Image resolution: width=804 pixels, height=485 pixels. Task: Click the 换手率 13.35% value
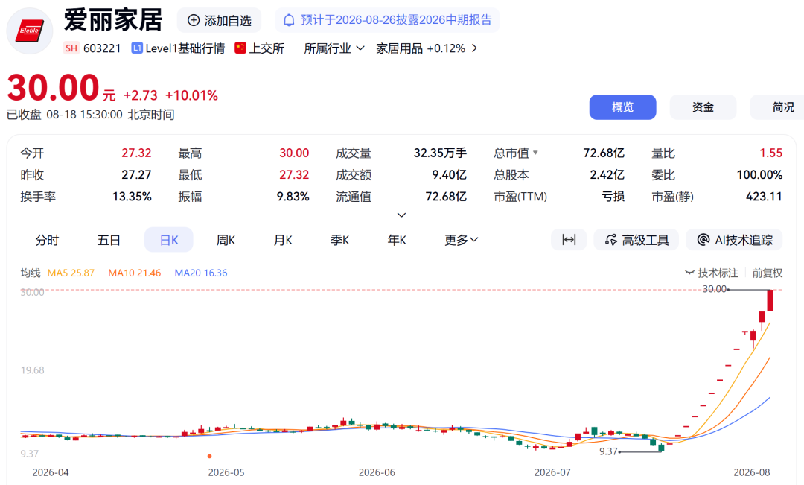(x=132, y=197)
